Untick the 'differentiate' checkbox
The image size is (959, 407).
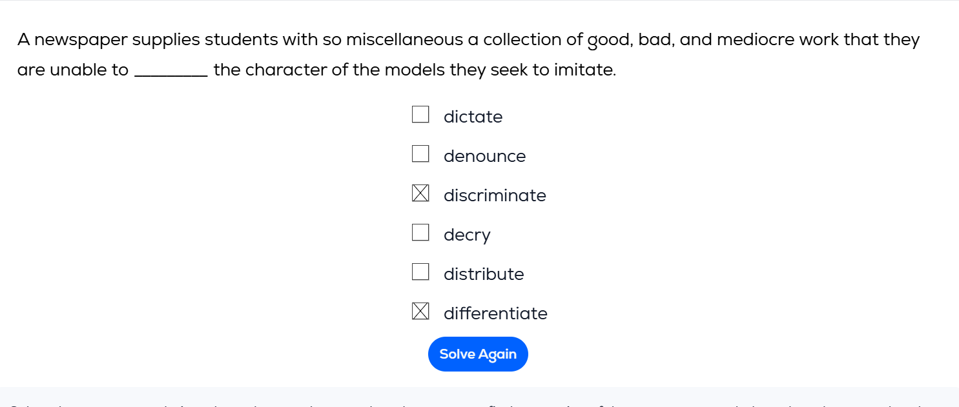point(420,312)
